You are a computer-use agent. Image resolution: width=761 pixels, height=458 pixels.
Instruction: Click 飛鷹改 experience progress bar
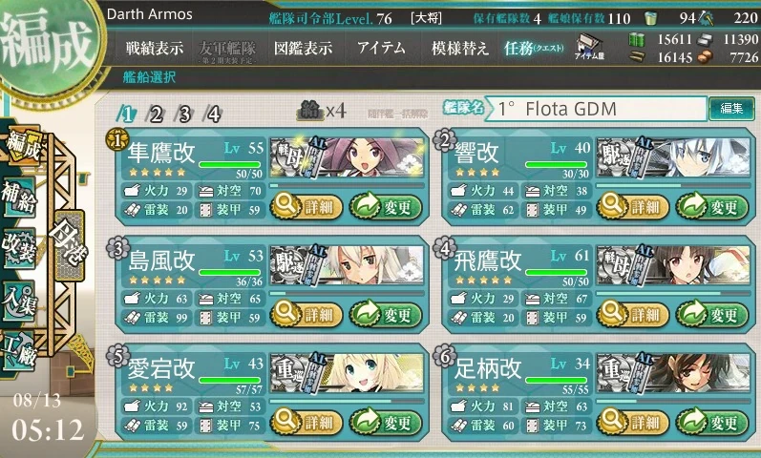[x=672, y=294]
